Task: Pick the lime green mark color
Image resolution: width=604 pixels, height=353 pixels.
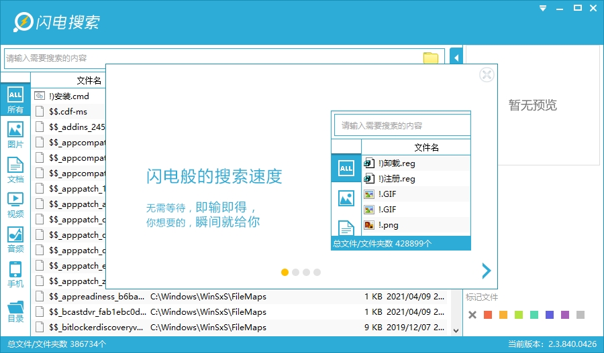Action: coord(519,315)
